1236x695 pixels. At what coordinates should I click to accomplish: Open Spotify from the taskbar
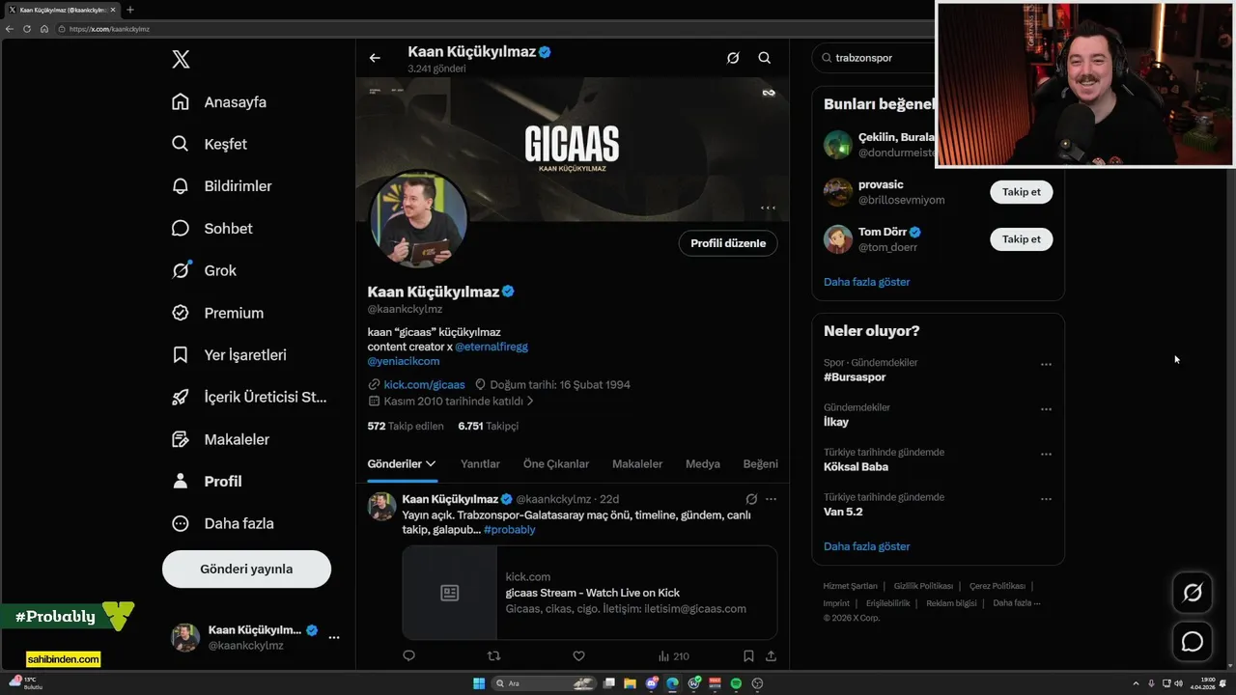tap(736, 683)
